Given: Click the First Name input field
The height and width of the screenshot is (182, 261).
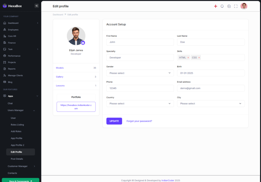Looking at the screenshot, I should tap(140, 42).
